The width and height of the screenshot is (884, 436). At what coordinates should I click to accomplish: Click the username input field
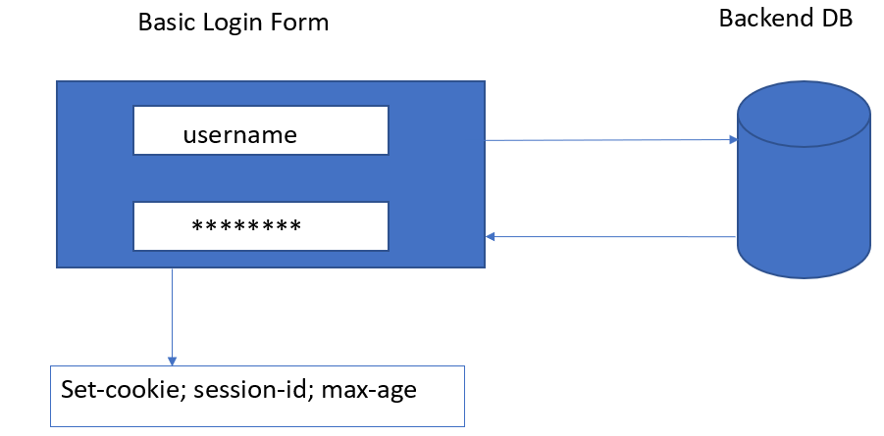tap(261, 130)
